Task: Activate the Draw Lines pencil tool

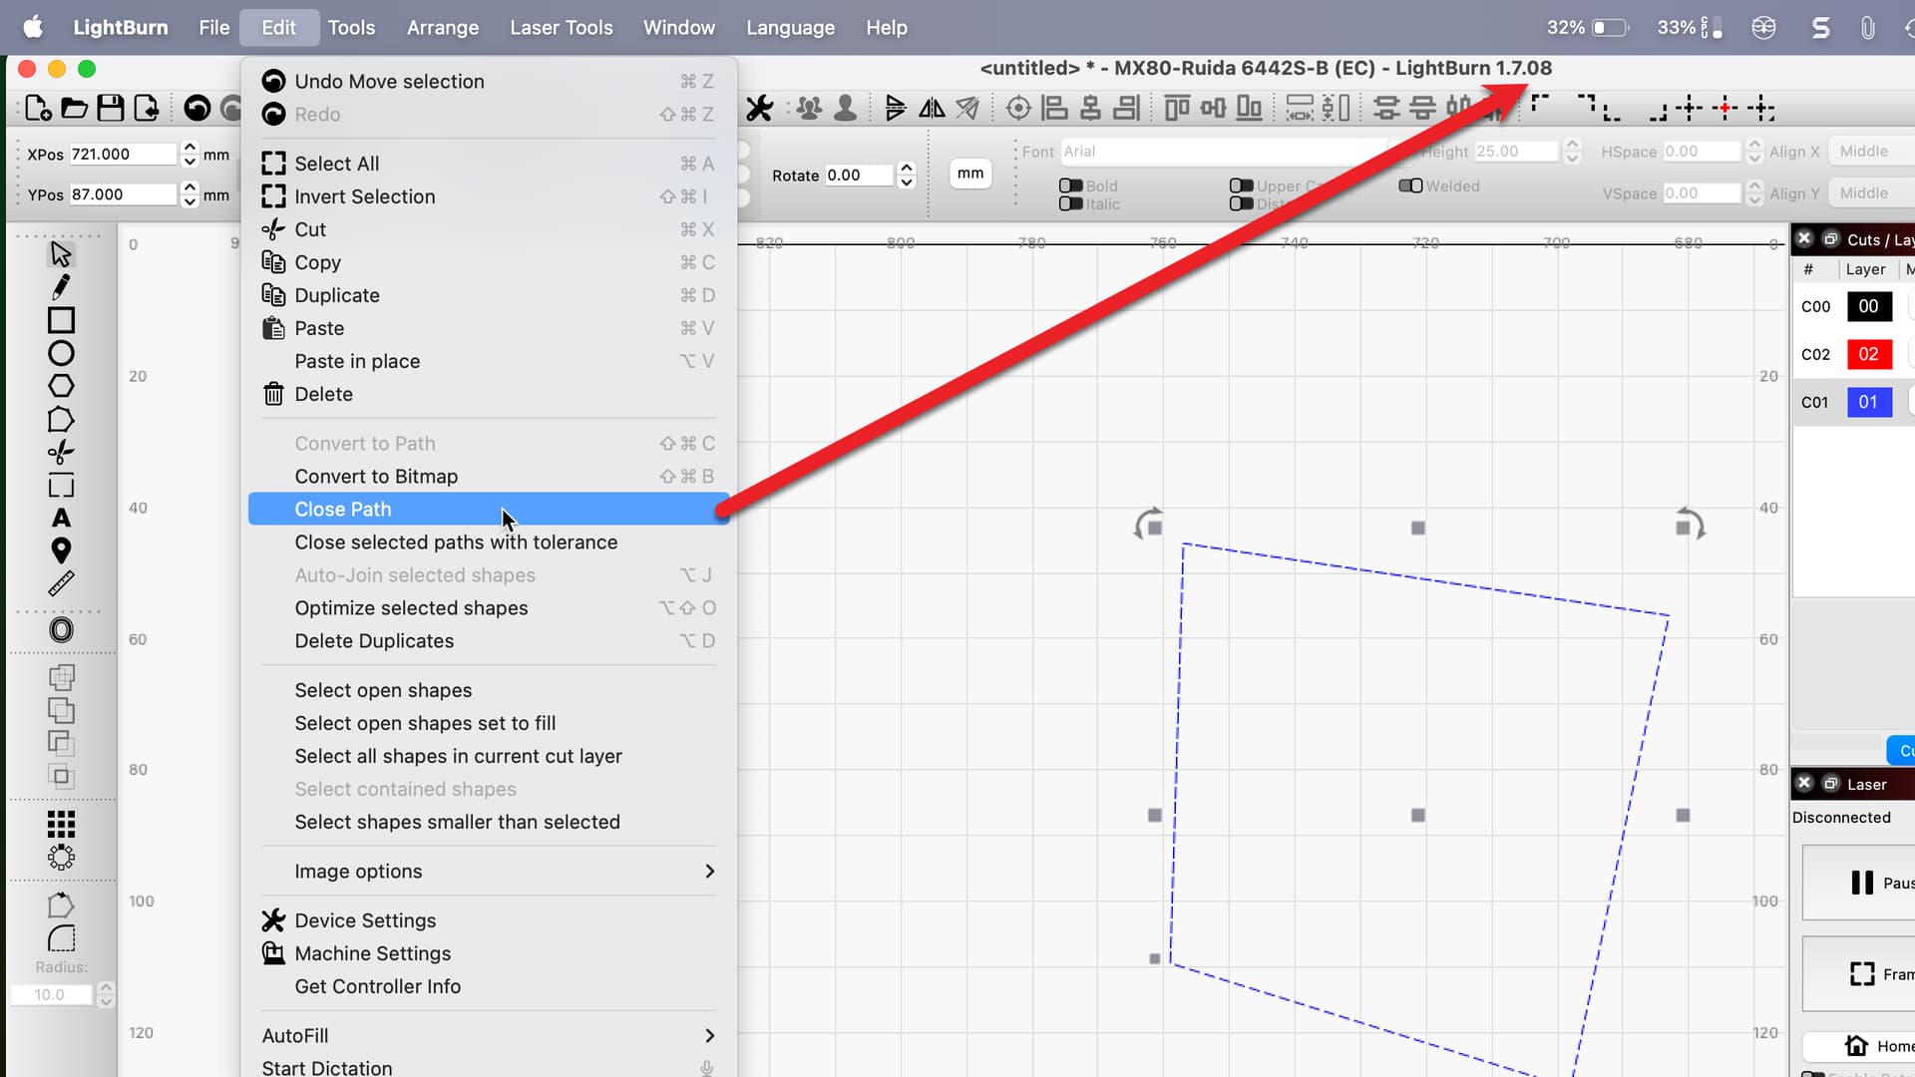Action: click(x=61, y=286)
